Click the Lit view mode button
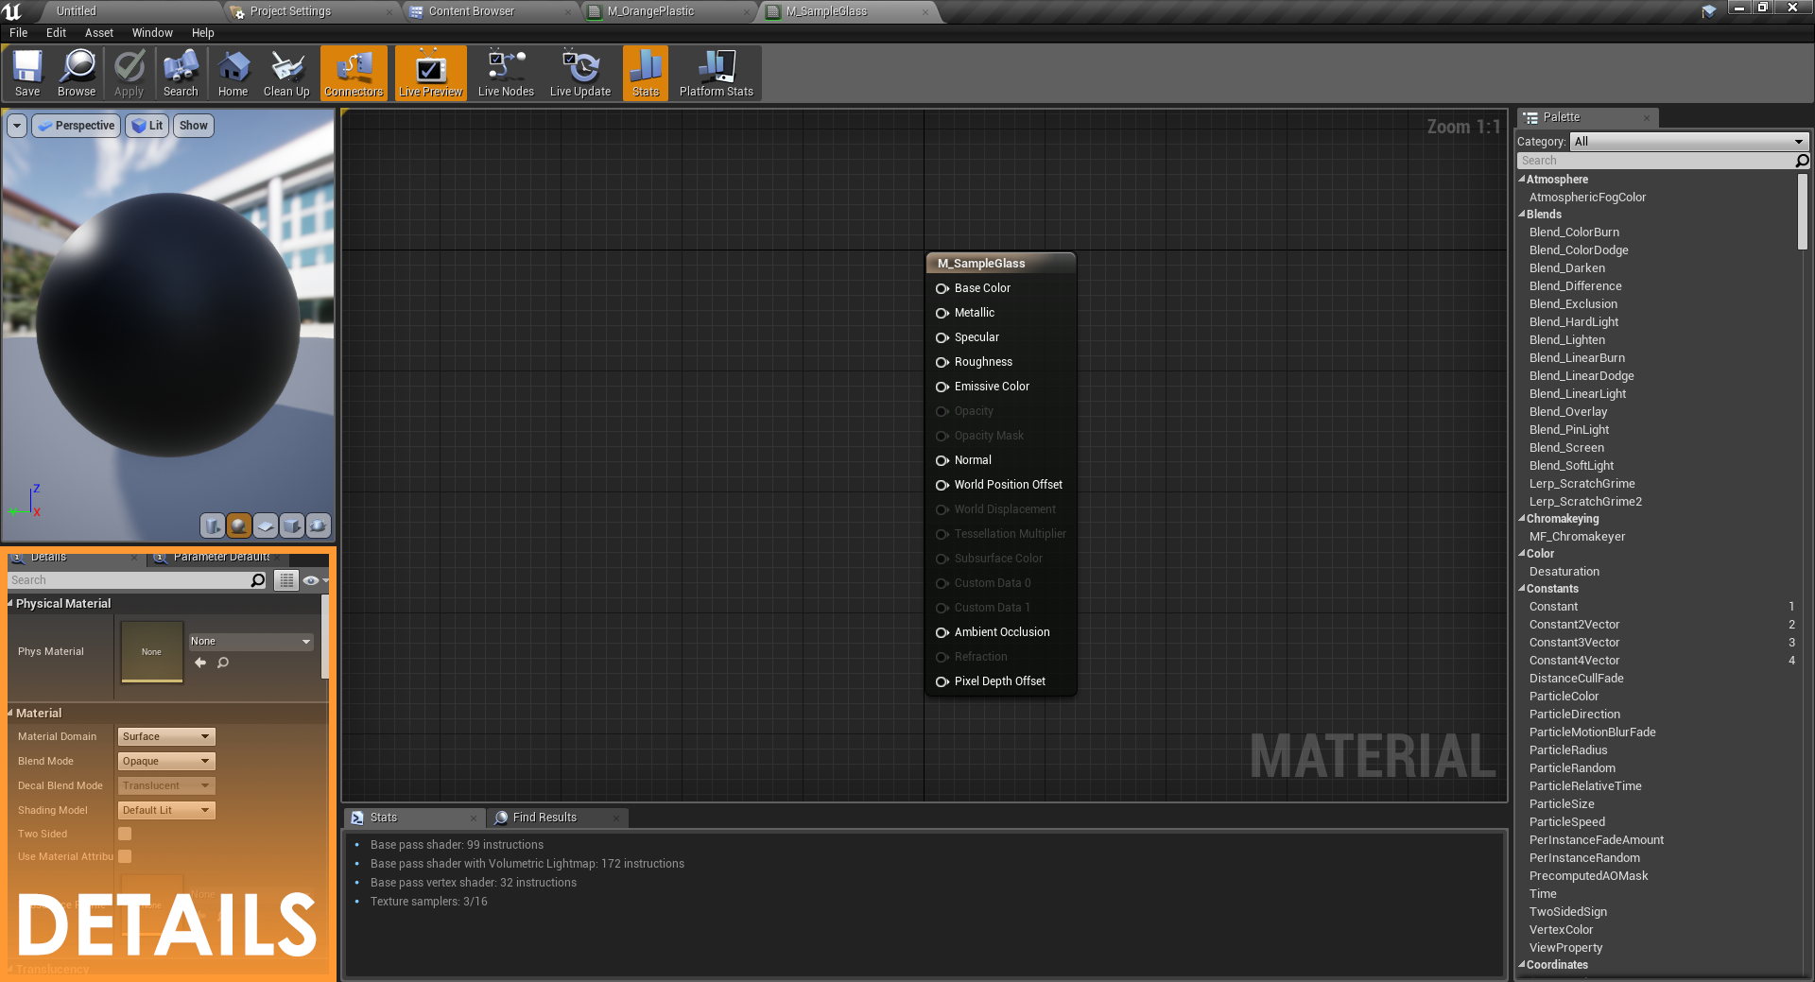Image resolution: width=1815 pixels, height=982 pixels. click(147, 126)
